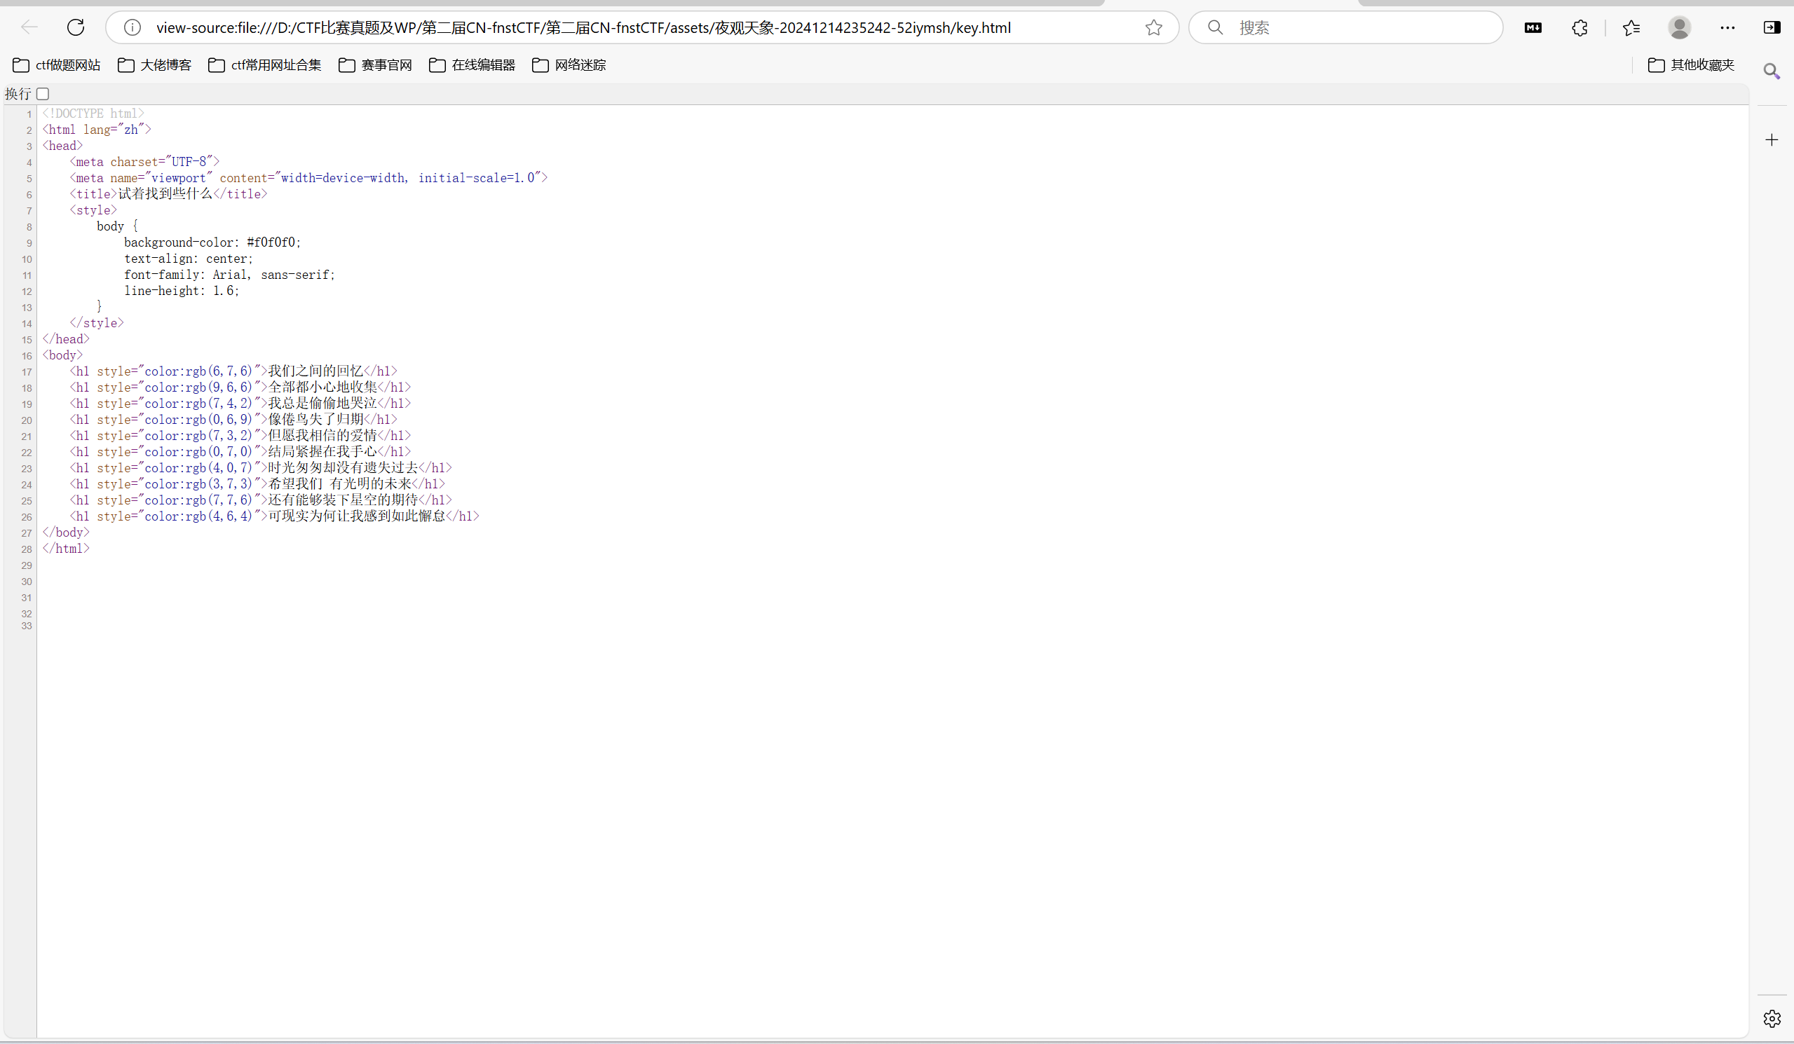Click the text 但愿我相信的爱情
Viewport: 1794px width, 1044px height.
(x=322, y=436)
